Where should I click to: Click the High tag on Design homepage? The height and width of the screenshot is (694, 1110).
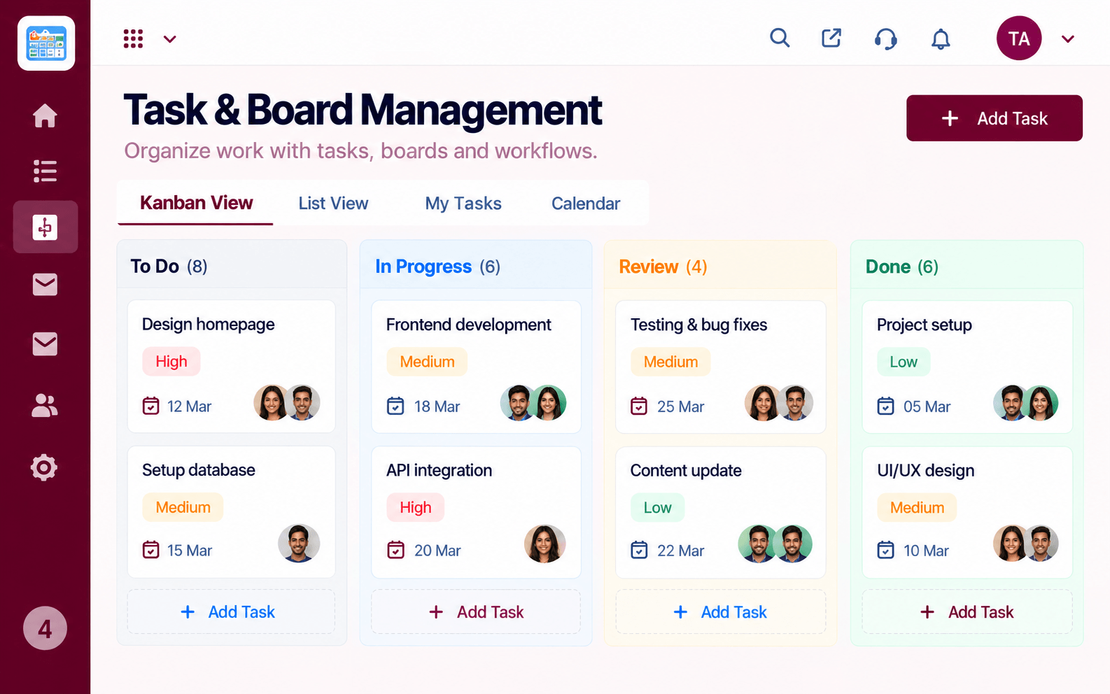(x=171, y=361)
